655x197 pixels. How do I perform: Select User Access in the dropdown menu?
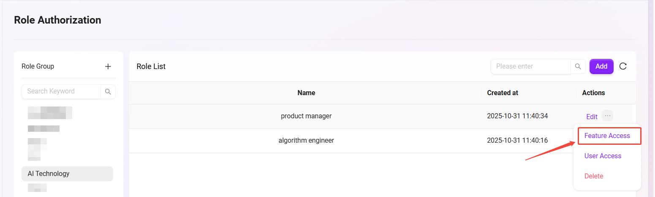(x=603, y=156)
